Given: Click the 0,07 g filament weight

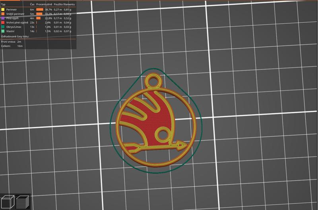Looking at the screenshot, I should pyautogui.click(x=68, y=31).
